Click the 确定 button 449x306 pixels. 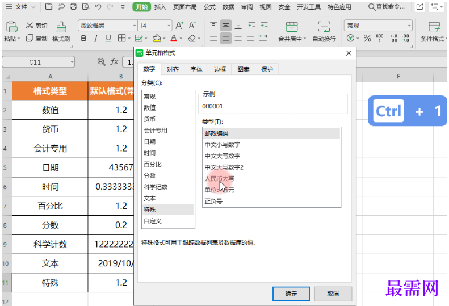(x=291, y=294)
